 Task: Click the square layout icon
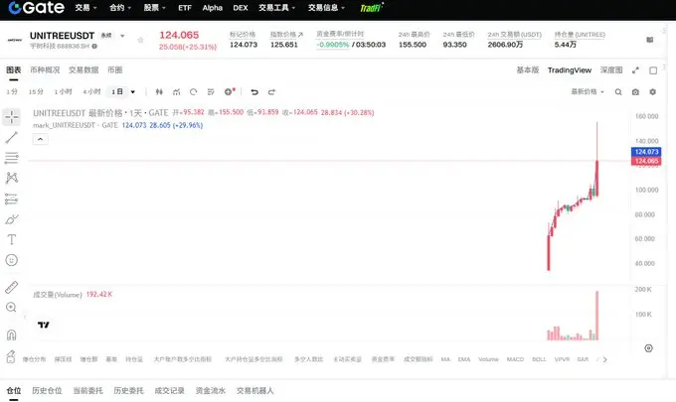click(x=653, y=70)
